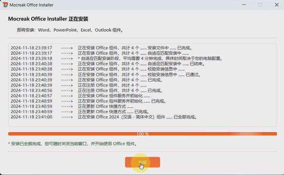
Task: Select log line 'Office 2024（汉语 - 简体中文）组件 ...... 已全部完成。'
Action: [x=104, y=117]
